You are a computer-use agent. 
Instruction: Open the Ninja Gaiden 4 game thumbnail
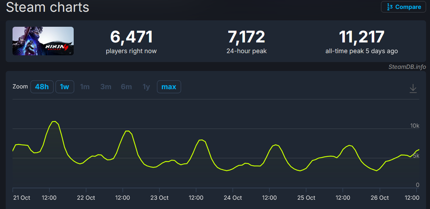click(x=43, y=41)
